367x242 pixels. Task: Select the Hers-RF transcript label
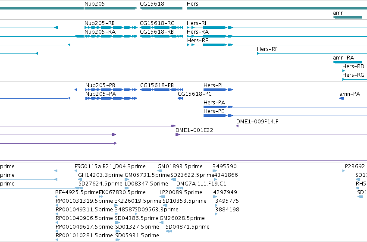tap(267, 49)
